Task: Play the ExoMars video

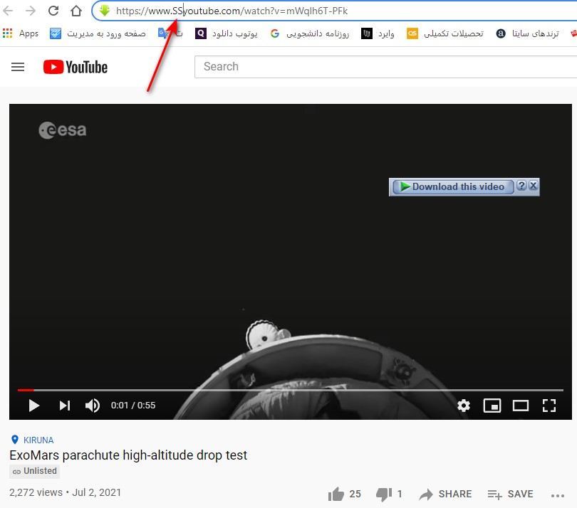Action: coord(33,406)
